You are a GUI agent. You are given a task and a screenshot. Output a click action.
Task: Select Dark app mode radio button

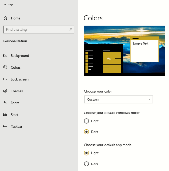(x=86, y=164)
